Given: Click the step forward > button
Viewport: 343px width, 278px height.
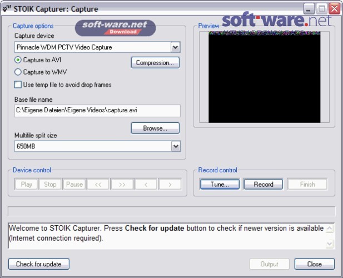Looking at the screenshot, I should click(170, 184).
